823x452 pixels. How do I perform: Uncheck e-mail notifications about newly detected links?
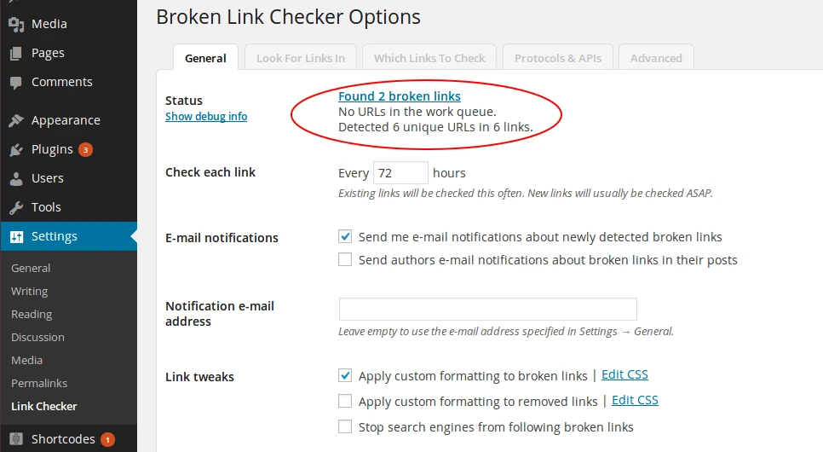pyautogui.click(x=345, y=237)
